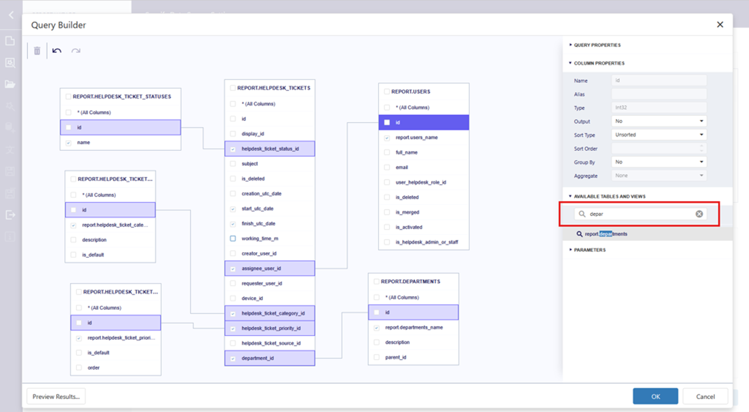The height and width of the screenshot is (412, 749).
Task: Open the Sort Type dropdown
Action: coord(659,135)
